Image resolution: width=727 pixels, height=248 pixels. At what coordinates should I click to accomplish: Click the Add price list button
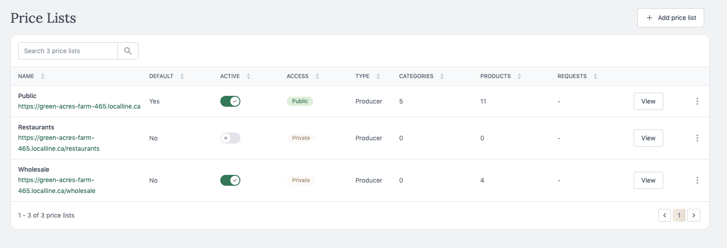pyautogui.click(x=671, y=18)
